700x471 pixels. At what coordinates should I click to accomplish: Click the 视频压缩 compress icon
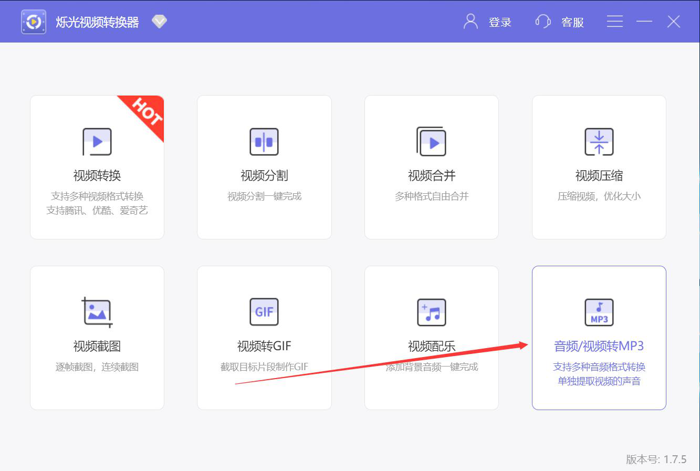[x=599, y=142]
